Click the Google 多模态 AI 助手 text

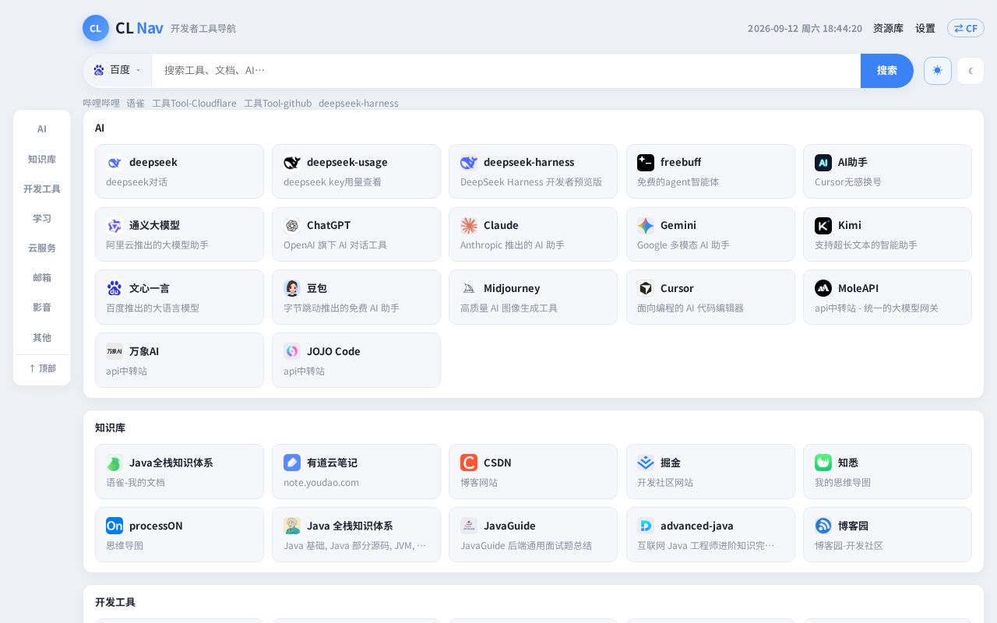(683, 245)
